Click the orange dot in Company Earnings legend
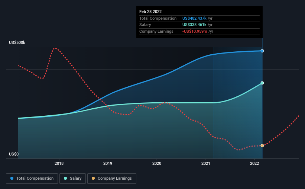 click(x=93, y=178)
